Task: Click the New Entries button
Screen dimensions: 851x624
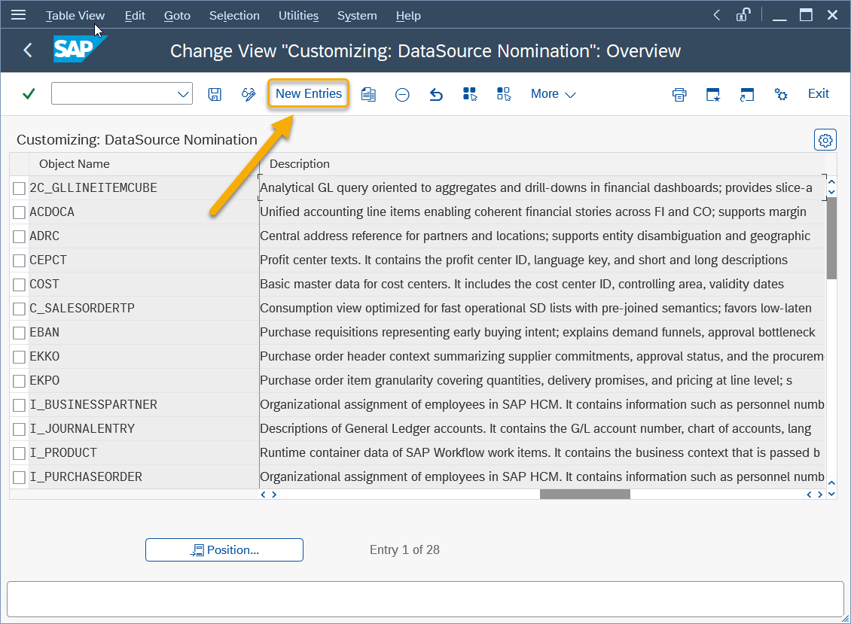Action: (308, 94)
